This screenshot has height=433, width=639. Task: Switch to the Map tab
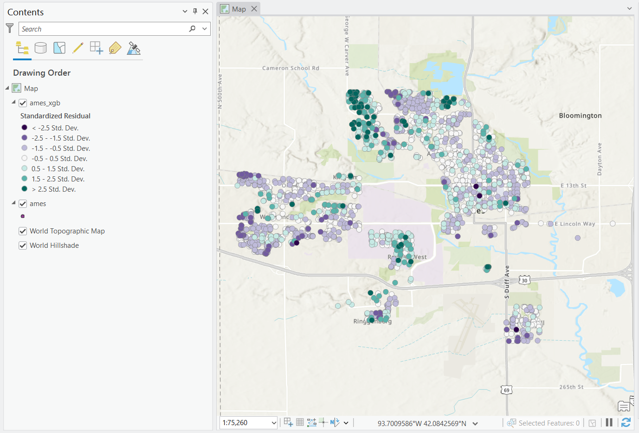tap(239, 8)
